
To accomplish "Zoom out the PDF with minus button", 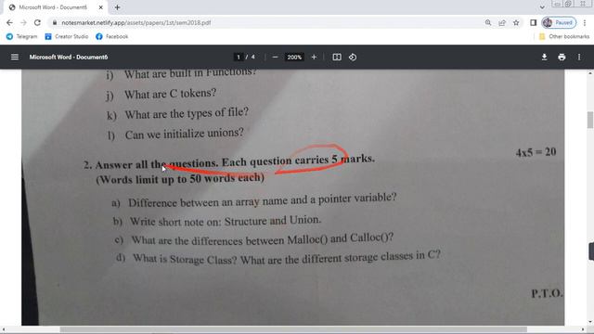I will click(x=275, y=57).
